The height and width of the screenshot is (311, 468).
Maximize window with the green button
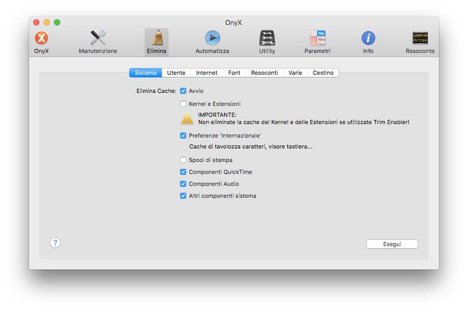pos(57,22)
